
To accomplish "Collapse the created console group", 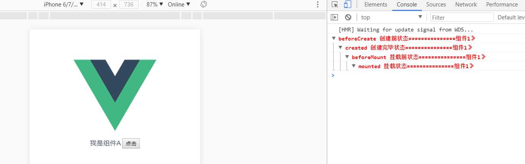I will tap(340, 47).
